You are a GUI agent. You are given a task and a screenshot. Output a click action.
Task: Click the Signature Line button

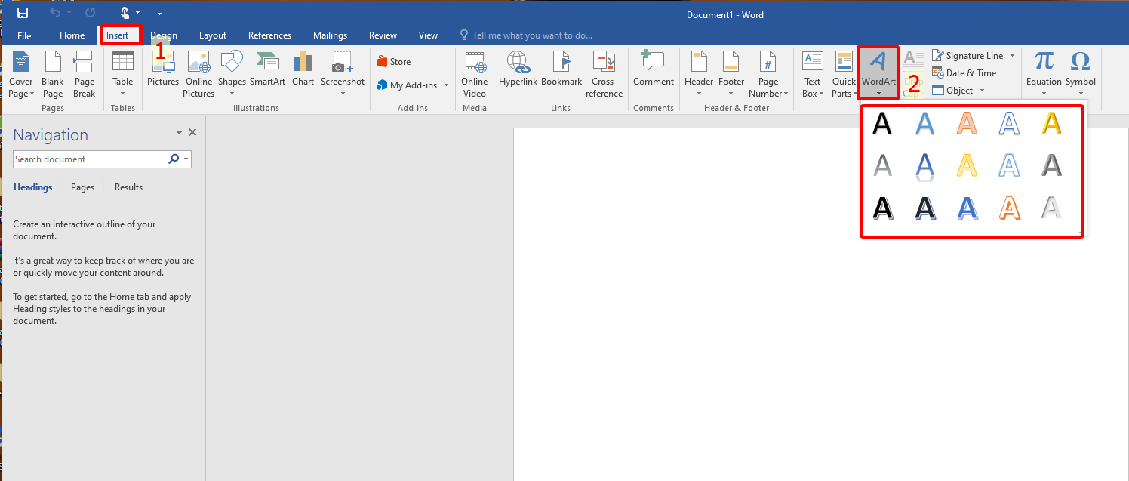974,56
